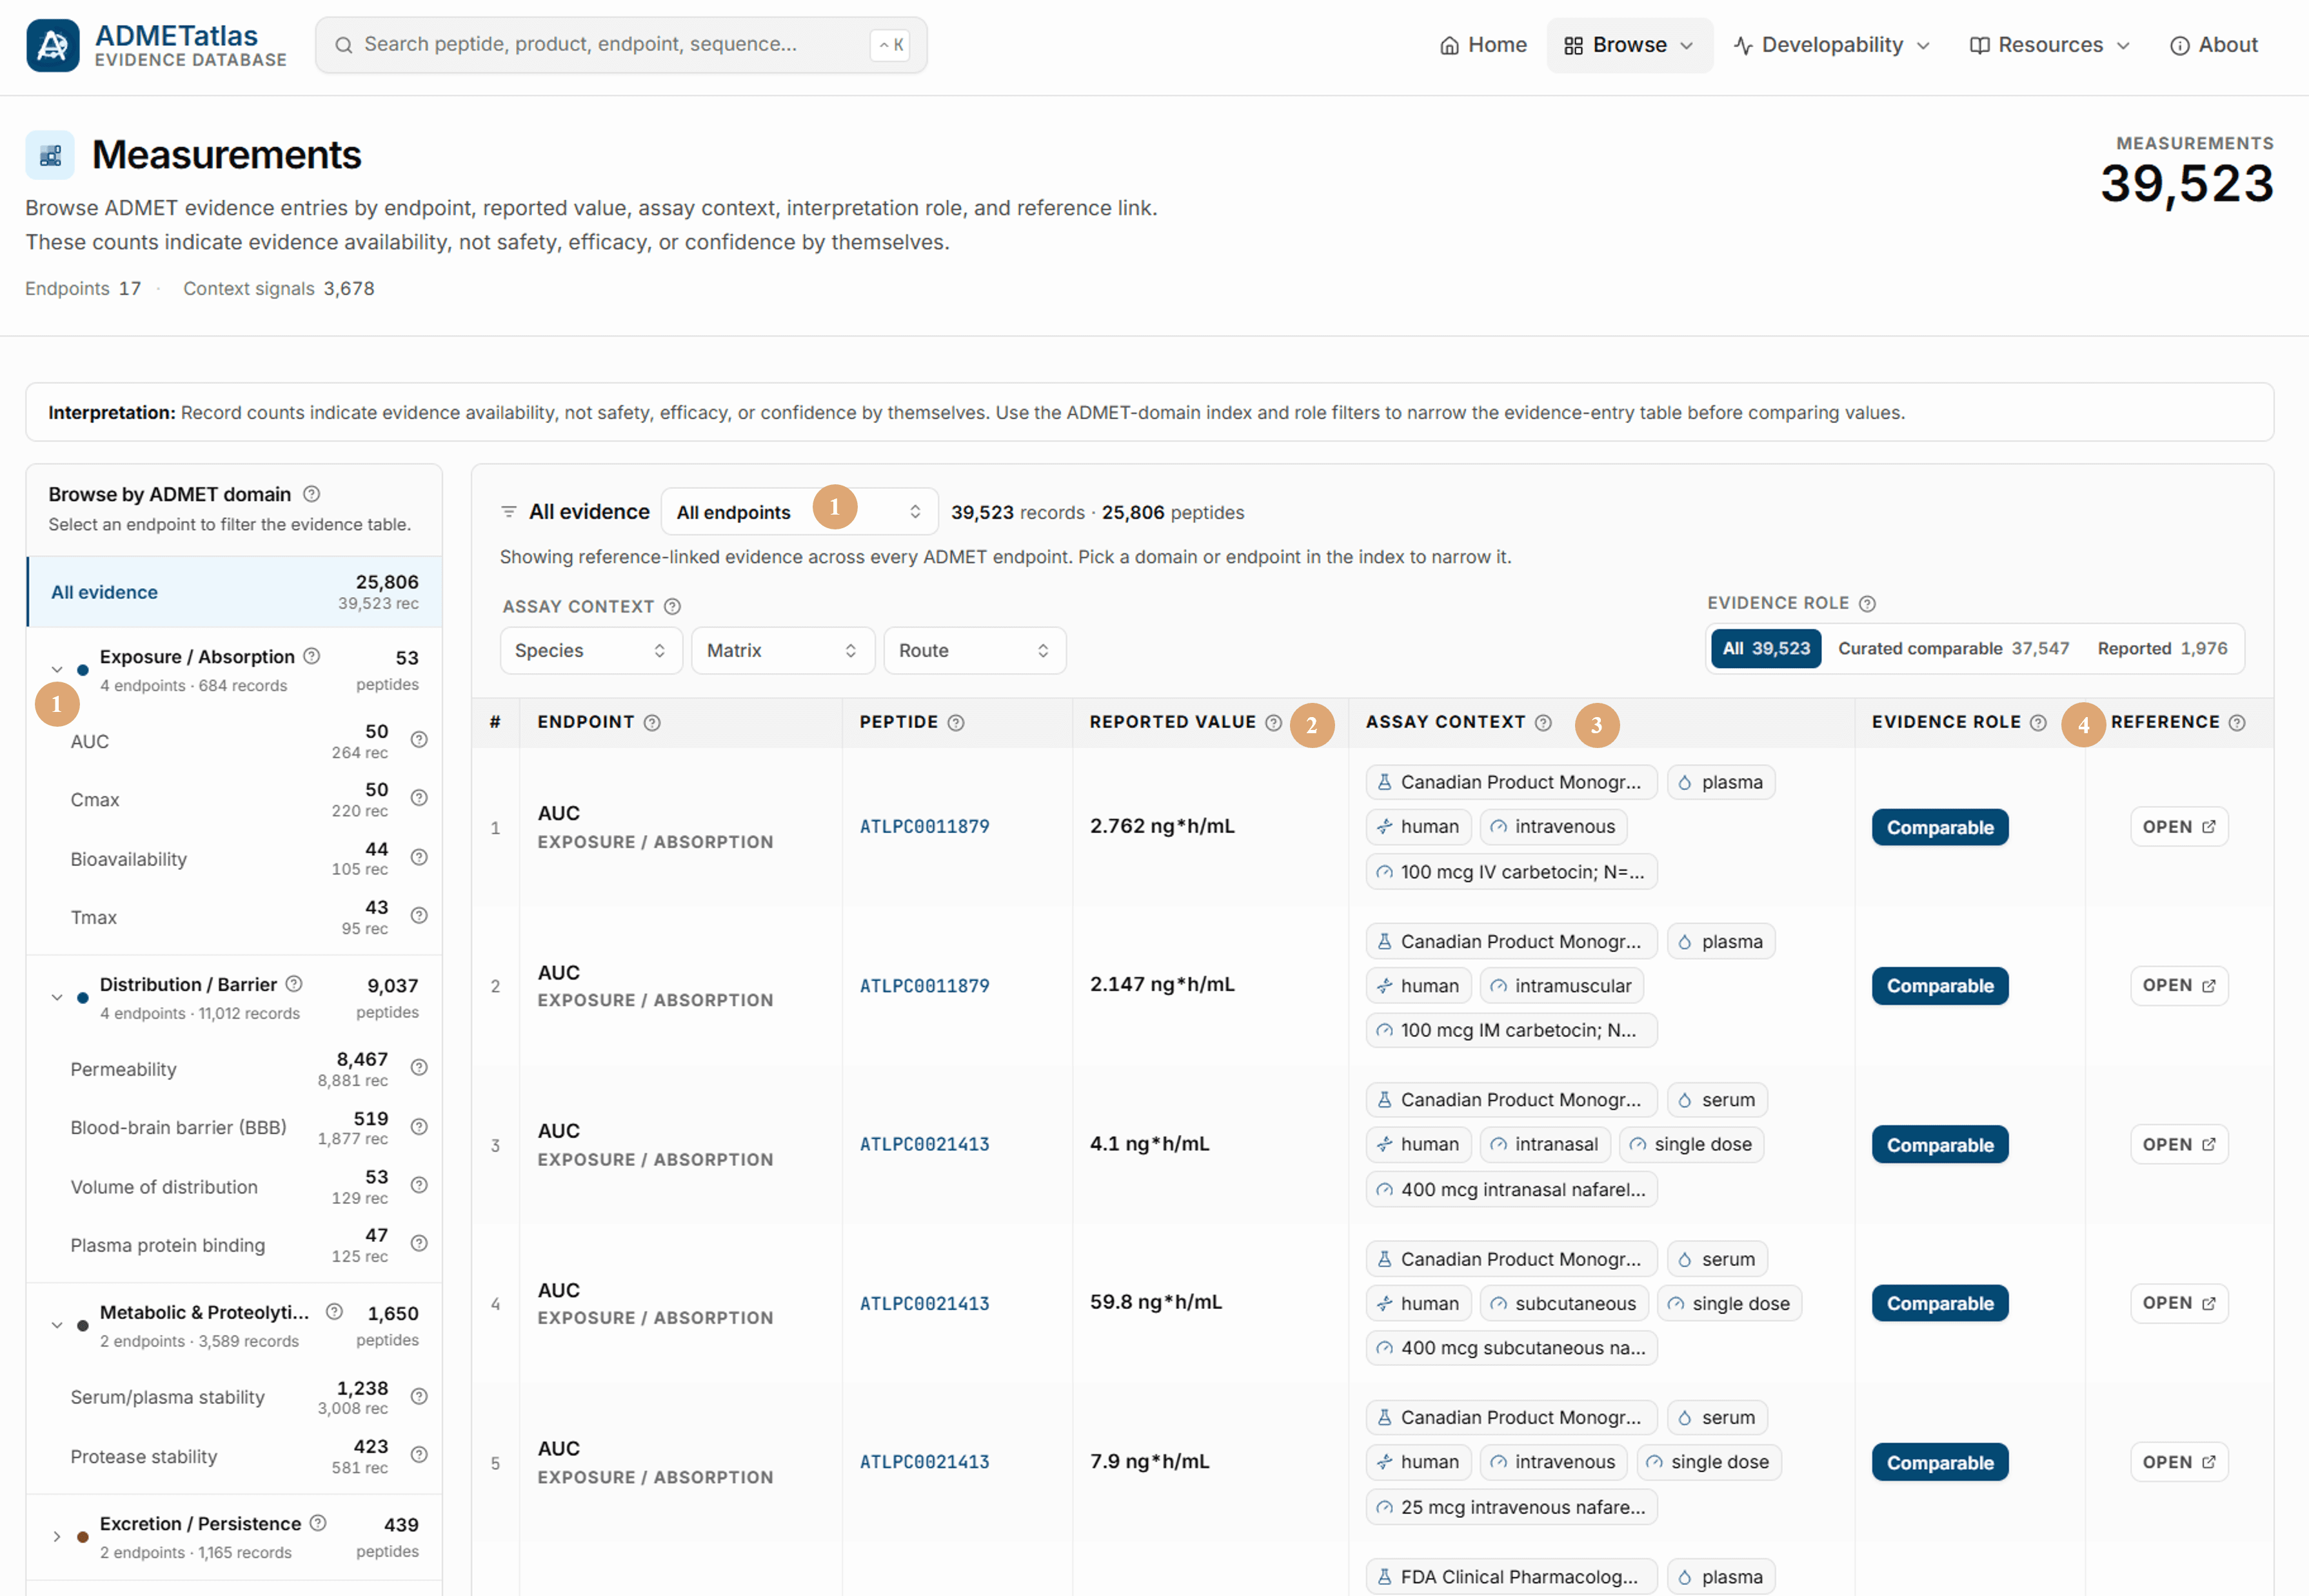This screenshot has height=1596, width=2309.
Task: Click the help icon in ASSAY CONTEXT column header
Action: coord(1543,723)
